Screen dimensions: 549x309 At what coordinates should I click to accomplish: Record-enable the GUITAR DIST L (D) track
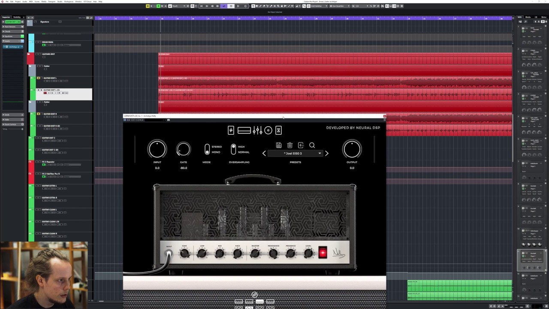tap(45, 93)
